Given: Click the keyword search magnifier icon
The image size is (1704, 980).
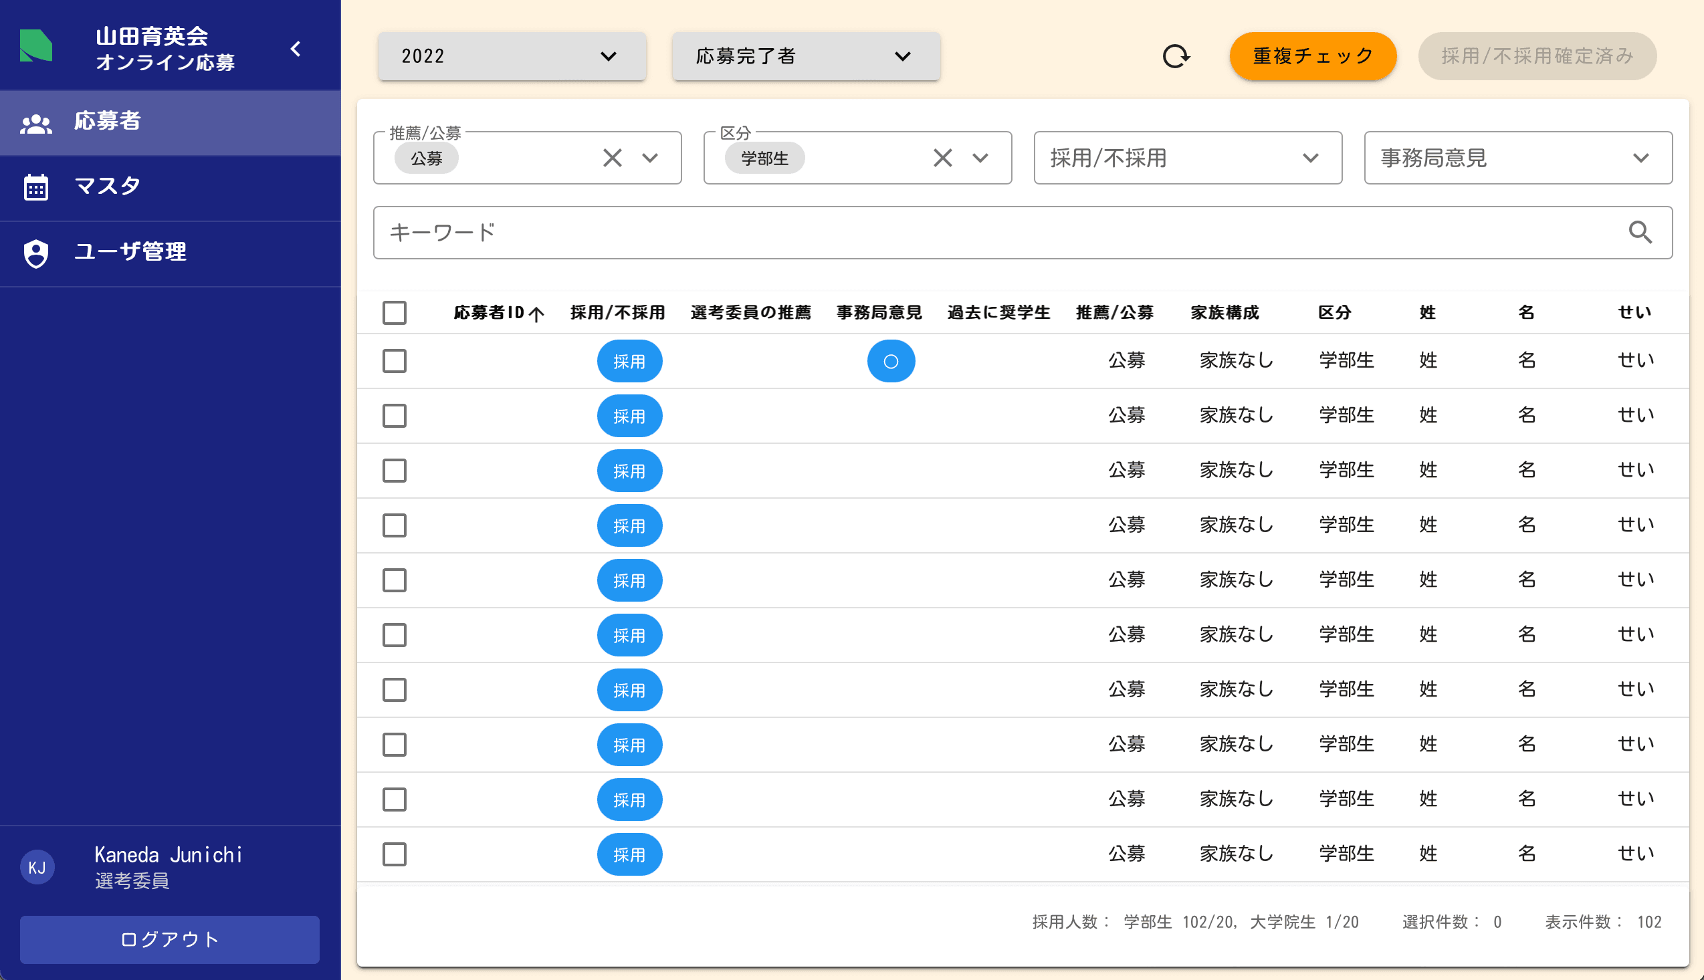Looking at the screenshot, I should [x=1640, y=232].
